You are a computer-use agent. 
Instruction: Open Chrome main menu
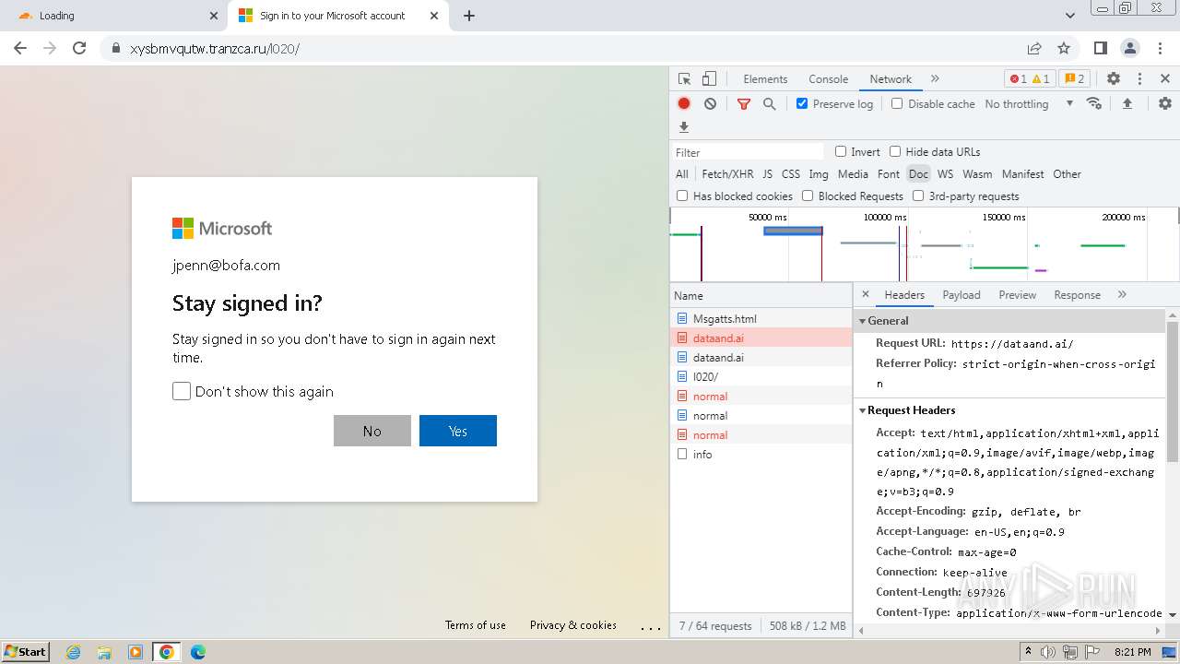[1159, 48]
